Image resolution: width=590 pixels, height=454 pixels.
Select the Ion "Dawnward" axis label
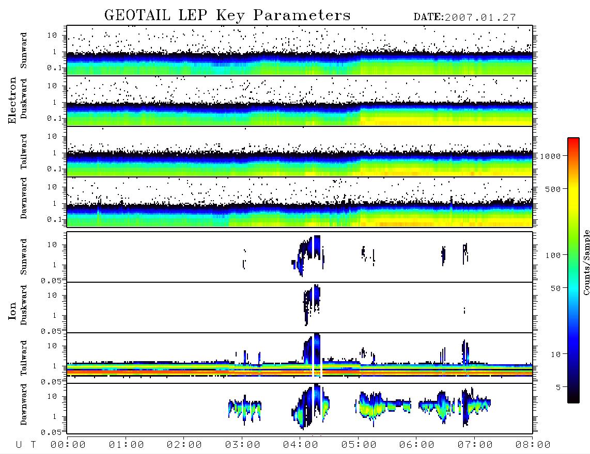coord(24,404)
